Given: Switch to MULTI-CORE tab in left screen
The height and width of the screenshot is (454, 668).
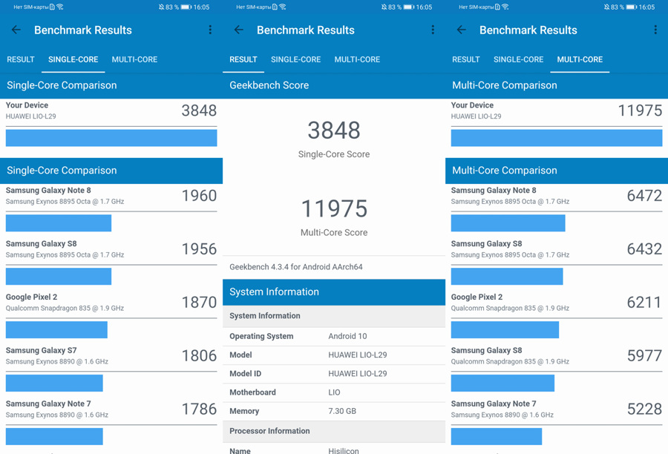Looking at the screenshot, I should [134, 59].
